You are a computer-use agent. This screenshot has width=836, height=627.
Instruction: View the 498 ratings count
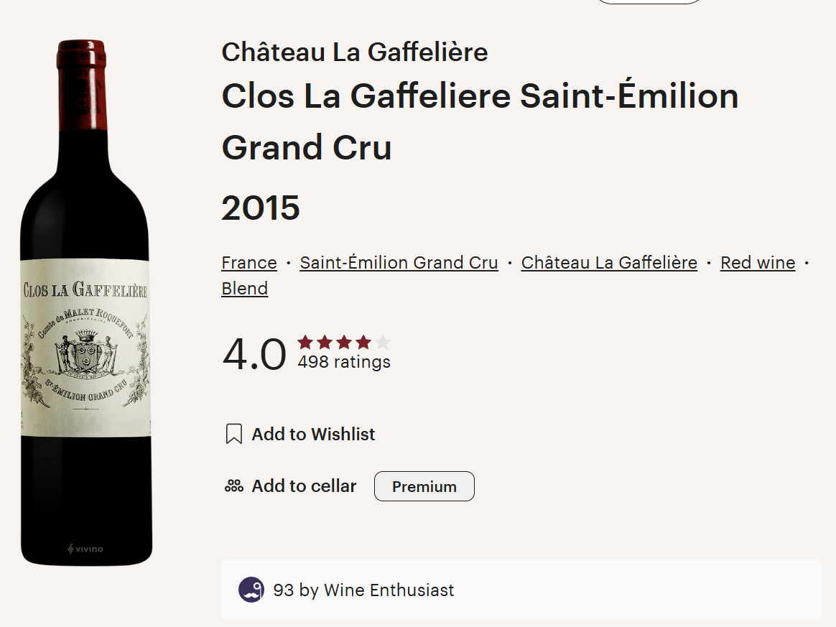(344, 362)
